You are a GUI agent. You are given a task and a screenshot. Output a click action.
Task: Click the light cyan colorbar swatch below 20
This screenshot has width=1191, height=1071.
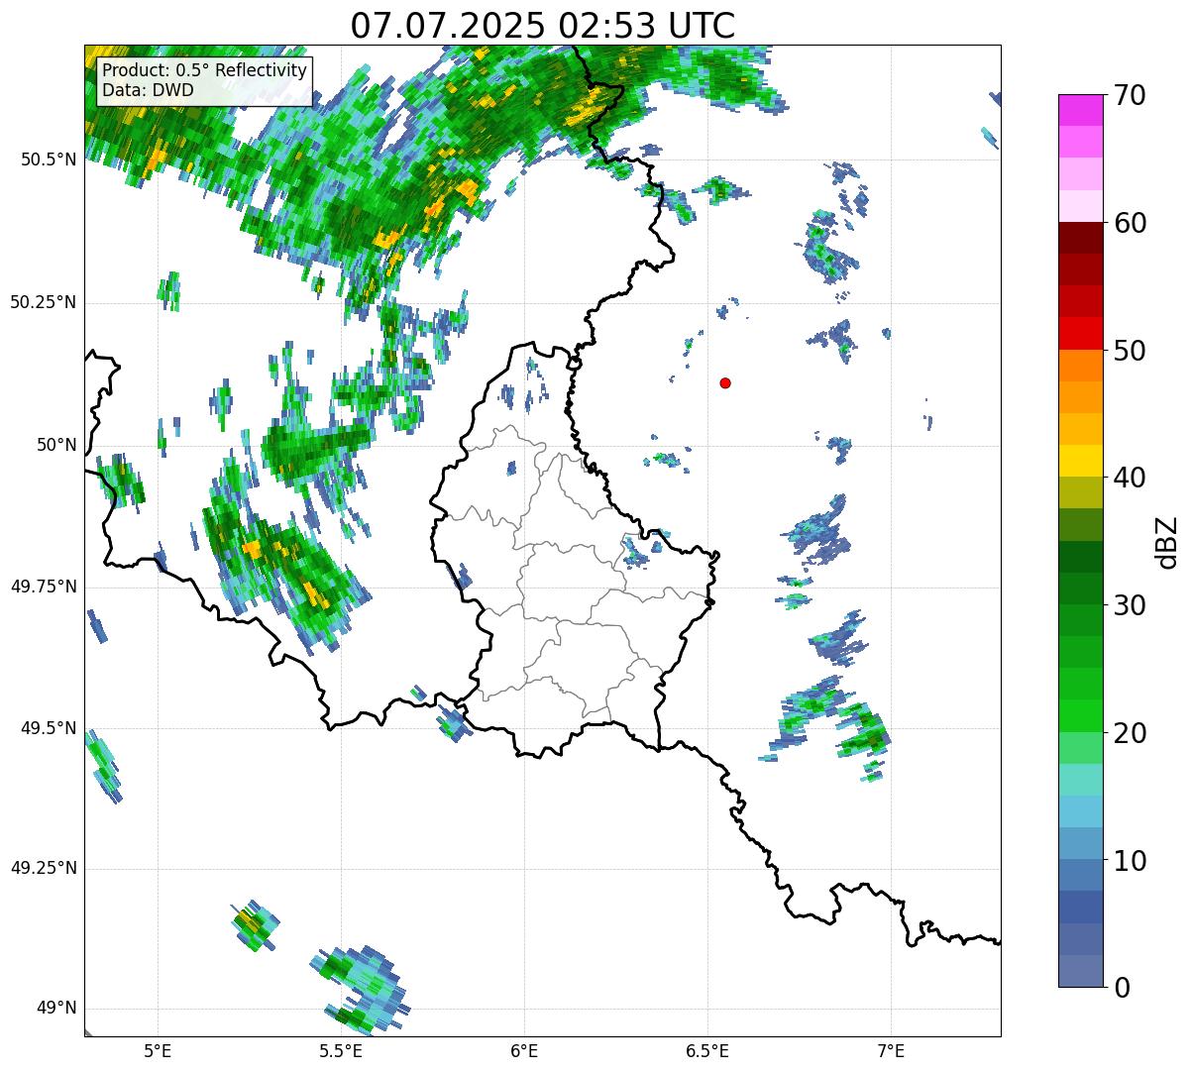click(x=1080, y=780)
